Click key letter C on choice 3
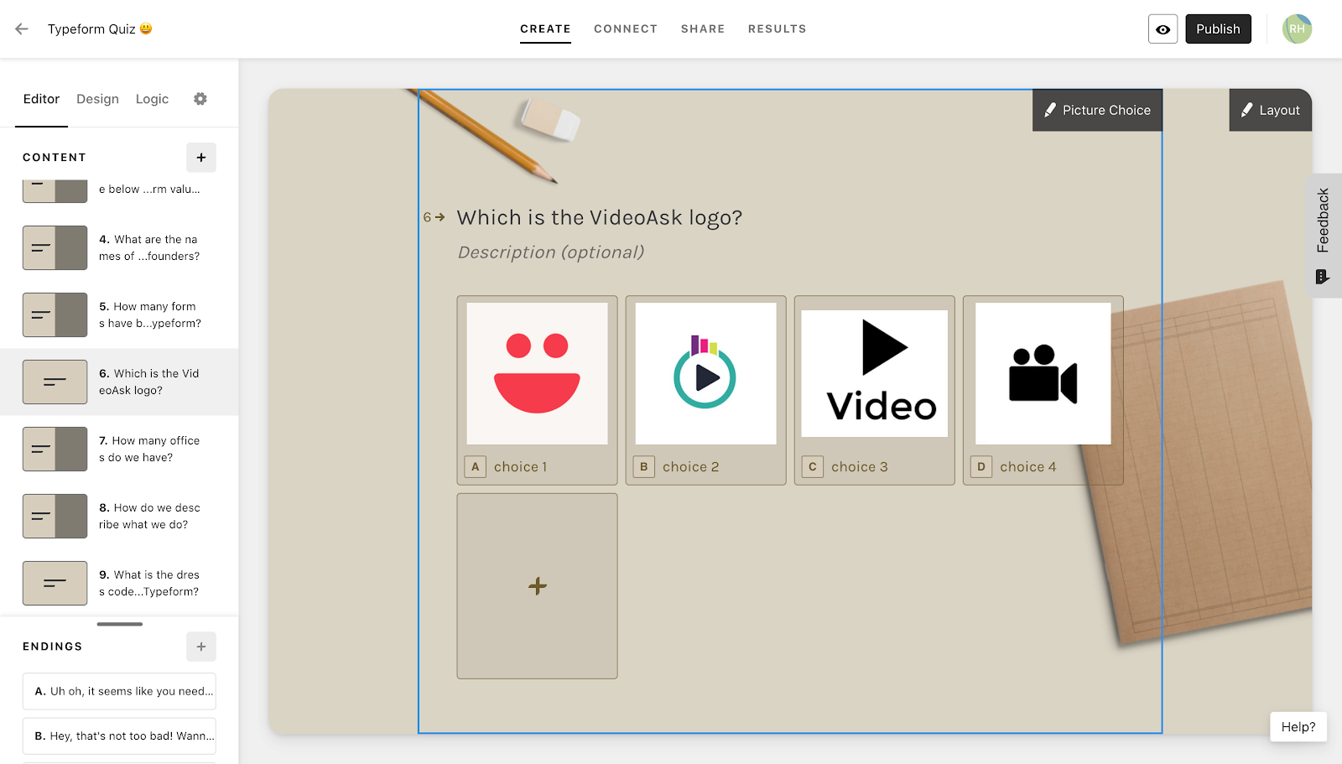1342x764 pixels. (x=813, y=467)
